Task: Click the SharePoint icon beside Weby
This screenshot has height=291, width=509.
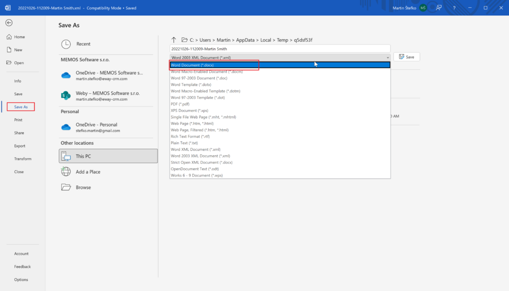Action: [66, 96]
